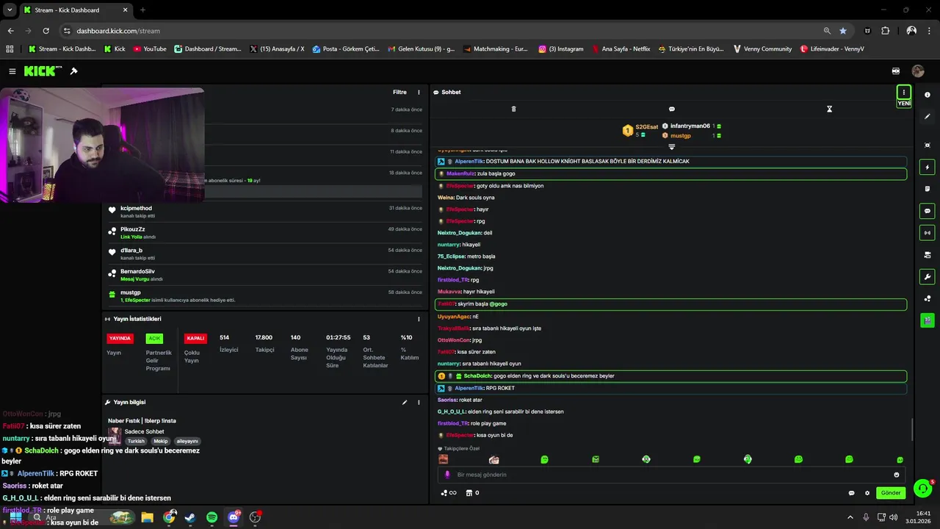This screenshot has width=940, height=529.
Task: Click the screen capture icon in right sidebar
Action: tap(928, 145)
